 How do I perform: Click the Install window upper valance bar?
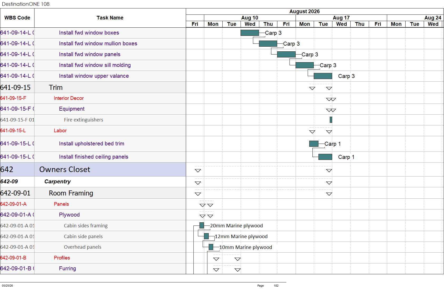(323, 76)
